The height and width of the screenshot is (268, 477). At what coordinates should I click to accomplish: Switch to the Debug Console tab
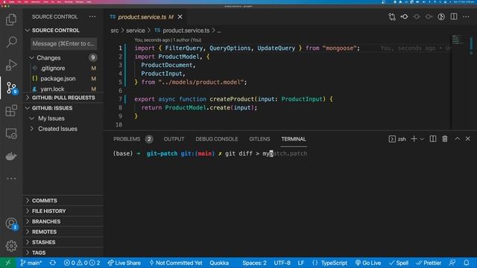[217, 139]
